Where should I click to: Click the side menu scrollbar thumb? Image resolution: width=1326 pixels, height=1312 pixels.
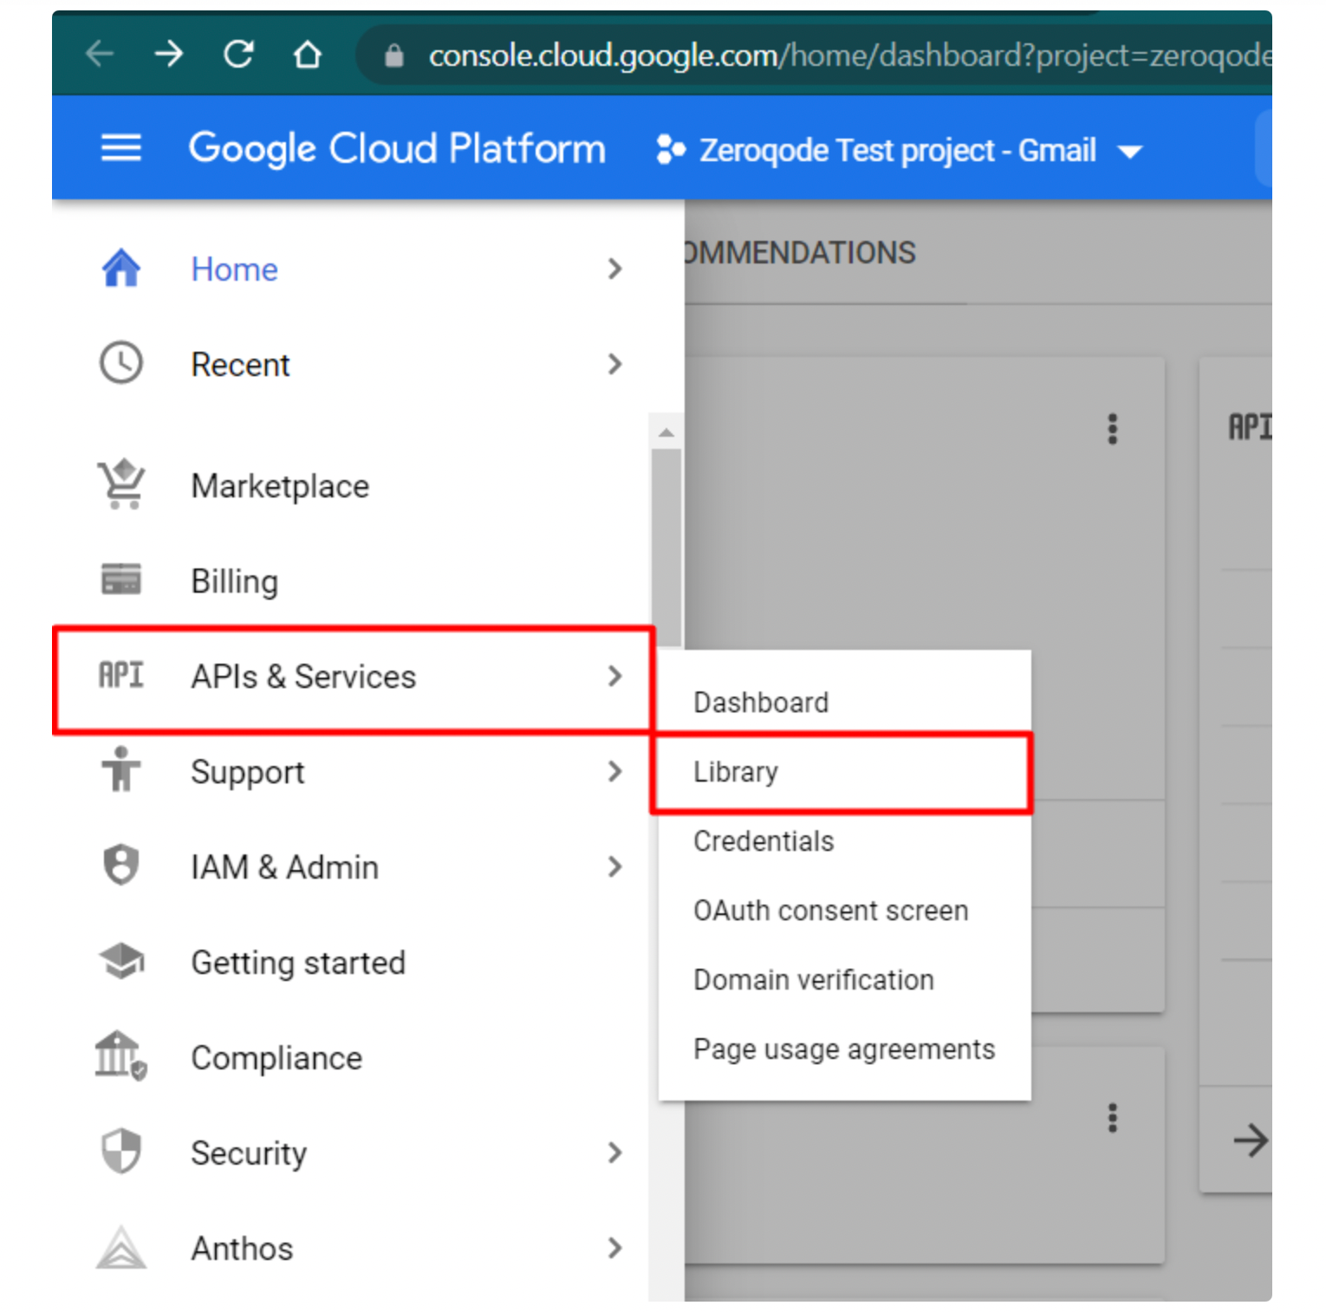click(x=666, y=548)
